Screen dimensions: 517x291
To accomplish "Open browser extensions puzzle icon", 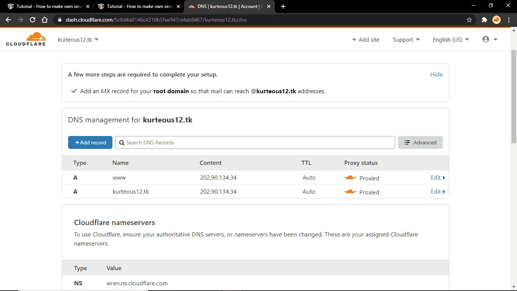I will (x=484, y=20).
